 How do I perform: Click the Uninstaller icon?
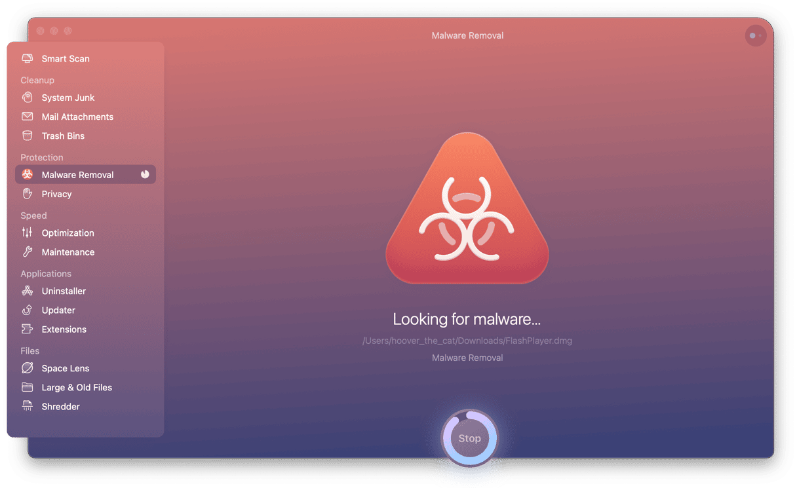(x=27, y=291)
